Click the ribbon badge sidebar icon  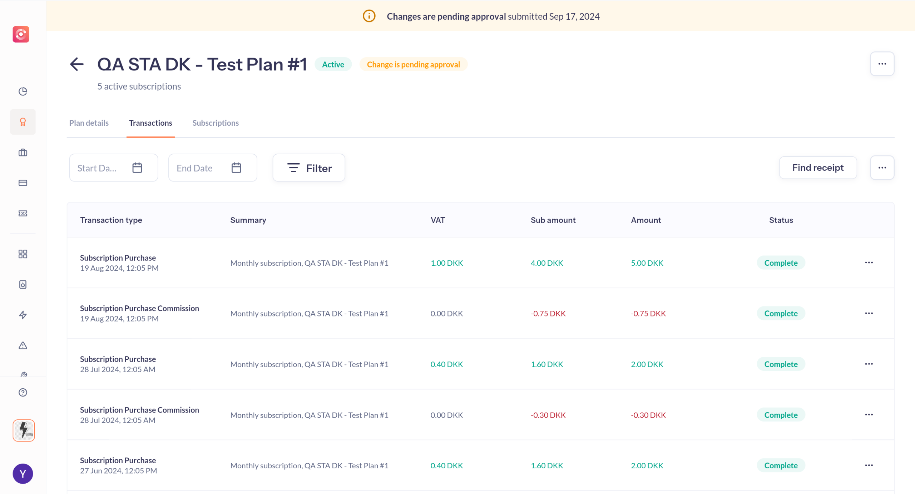[x=23, y=122]
